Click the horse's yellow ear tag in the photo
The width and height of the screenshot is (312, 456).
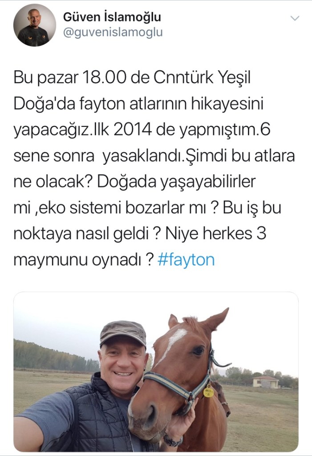(208, 392)
